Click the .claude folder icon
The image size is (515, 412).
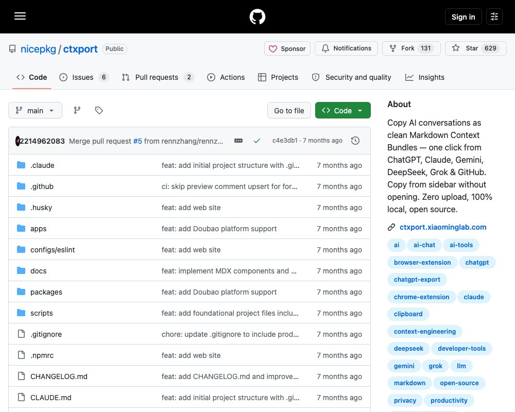point(21,165)
